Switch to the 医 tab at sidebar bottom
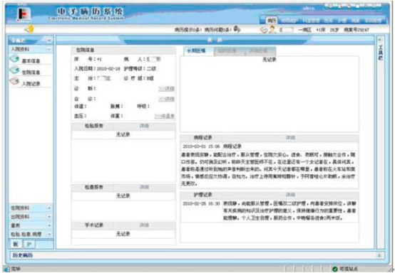This screenshot has width=395, height=273. pos(16,244)
